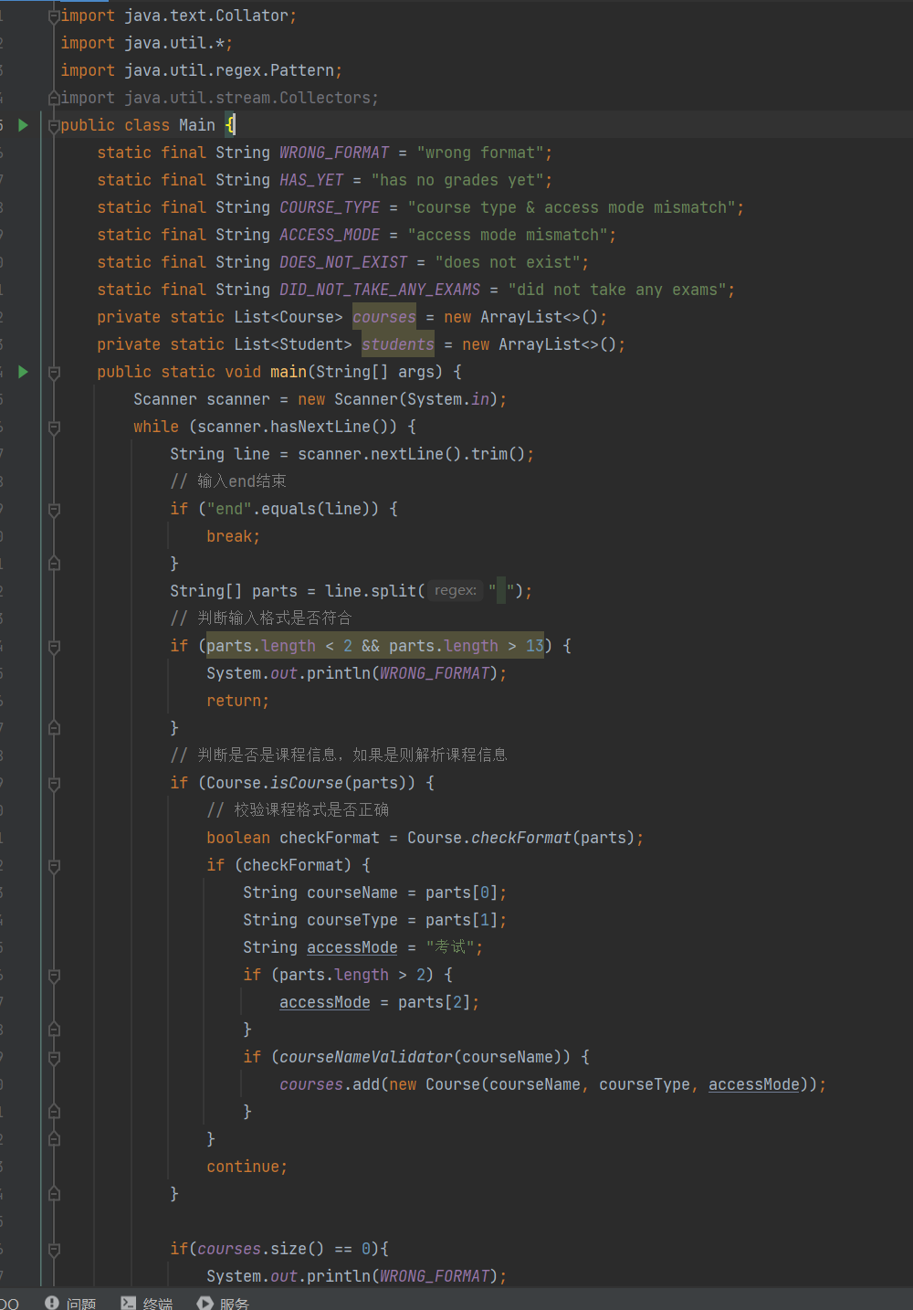Click the DID_NOT_TAKE_ANY_EXAMS constant name
This screenshot has height=1310, width=913.
coord(380,290)
